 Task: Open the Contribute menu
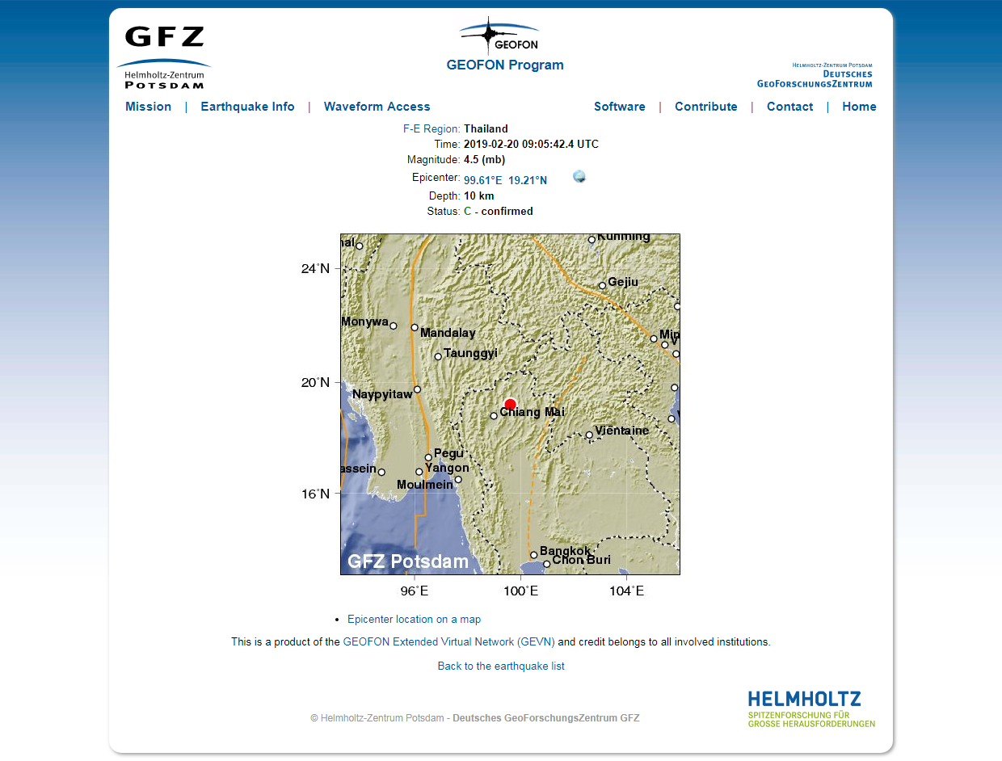coord(706,107)
